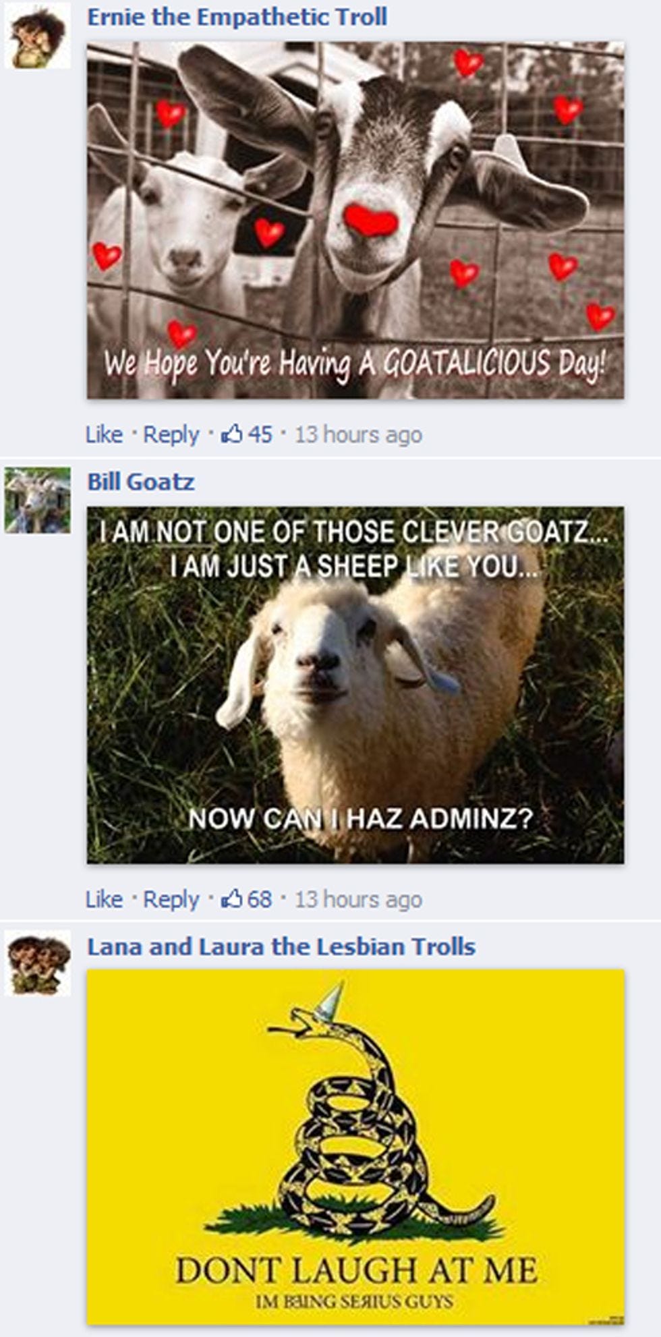661x1337 pixels.
Task: Open Ernie the Empathetic Troll profile name
Action: click(x=237, y=17)
